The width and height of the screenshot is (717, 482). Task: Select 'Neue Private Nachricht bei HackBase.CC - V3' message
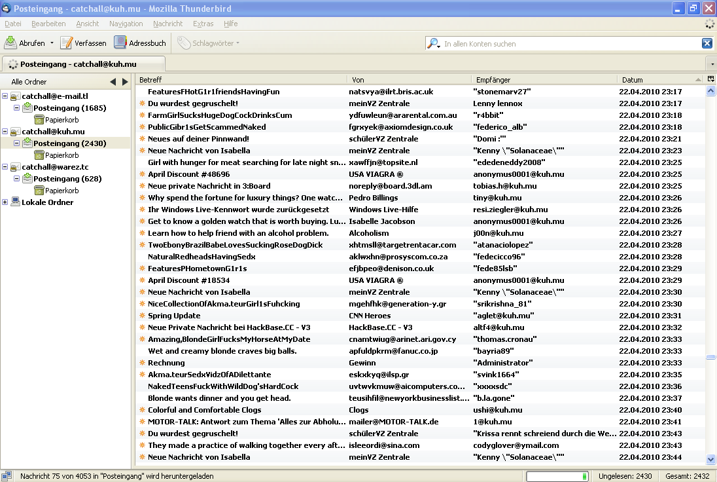click(x=421, y=327)
